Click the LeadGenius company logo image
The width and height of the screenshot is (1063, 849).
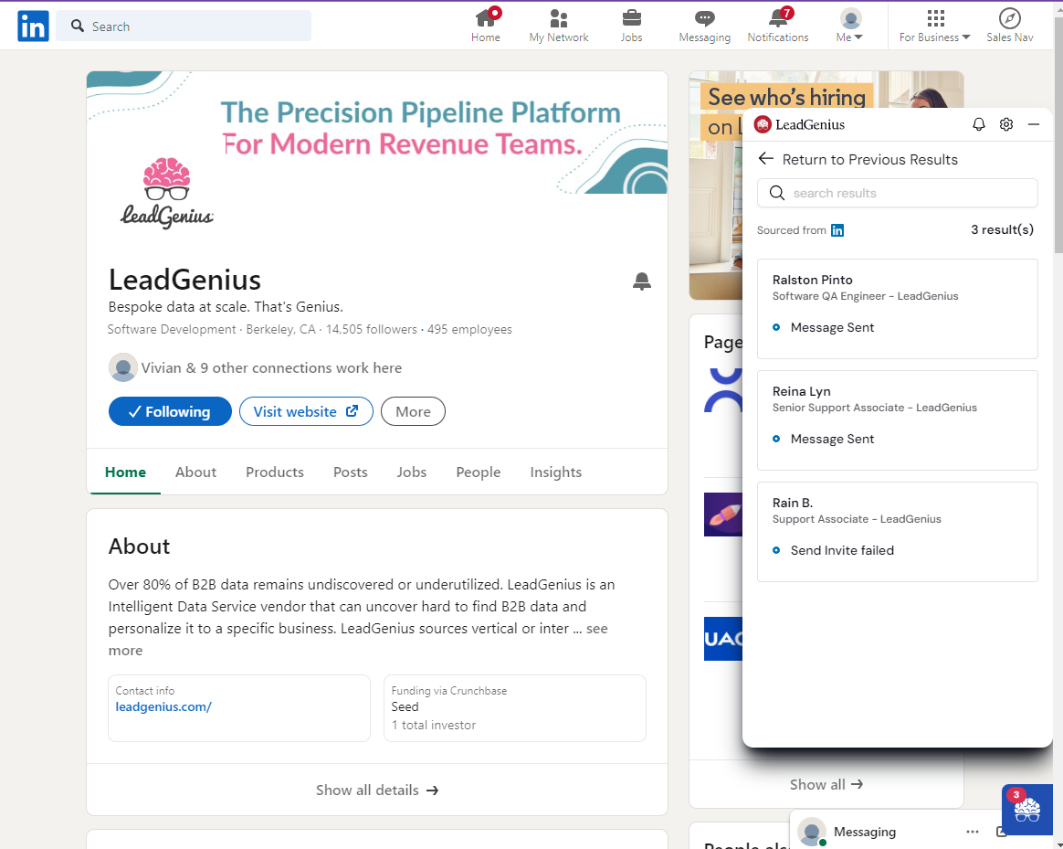(167, 193)
